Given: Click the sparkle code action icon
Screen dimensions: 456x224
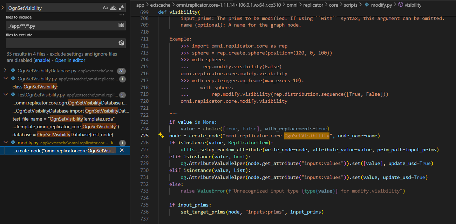Looking at the screenshot, I should [161, 136].
